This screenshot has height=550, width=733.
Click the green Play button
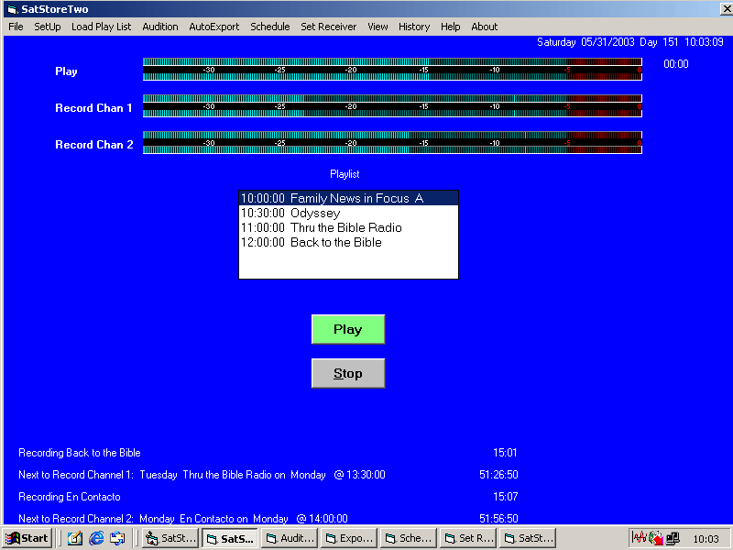coord(348,329)
